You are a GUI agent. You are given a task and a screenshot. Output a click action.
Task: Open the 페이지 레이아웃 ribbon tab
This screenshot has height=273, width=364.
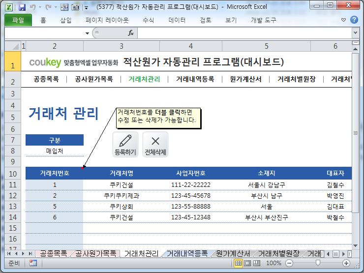pos(107,20)
